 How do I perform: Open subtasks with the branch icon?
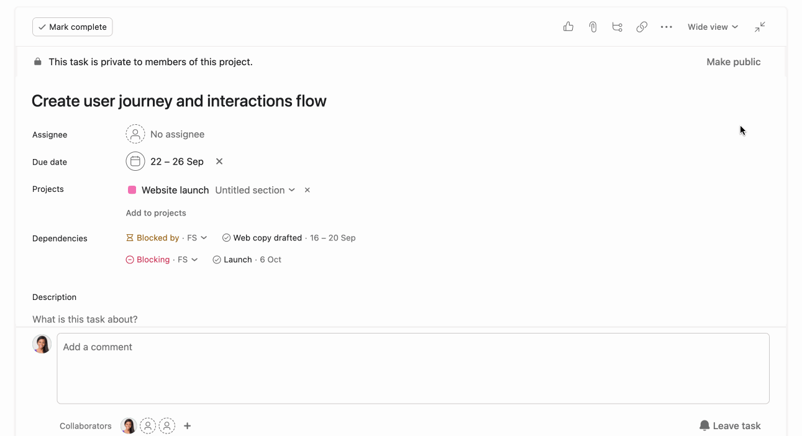click(617, 27)
